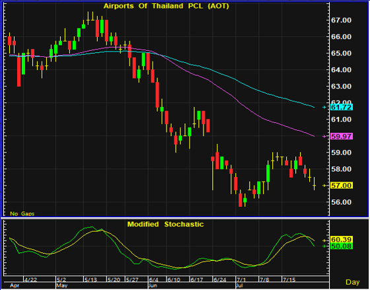Select the 6/24 date marker
The image size is (370, 290).
click(x=219, y=280)
